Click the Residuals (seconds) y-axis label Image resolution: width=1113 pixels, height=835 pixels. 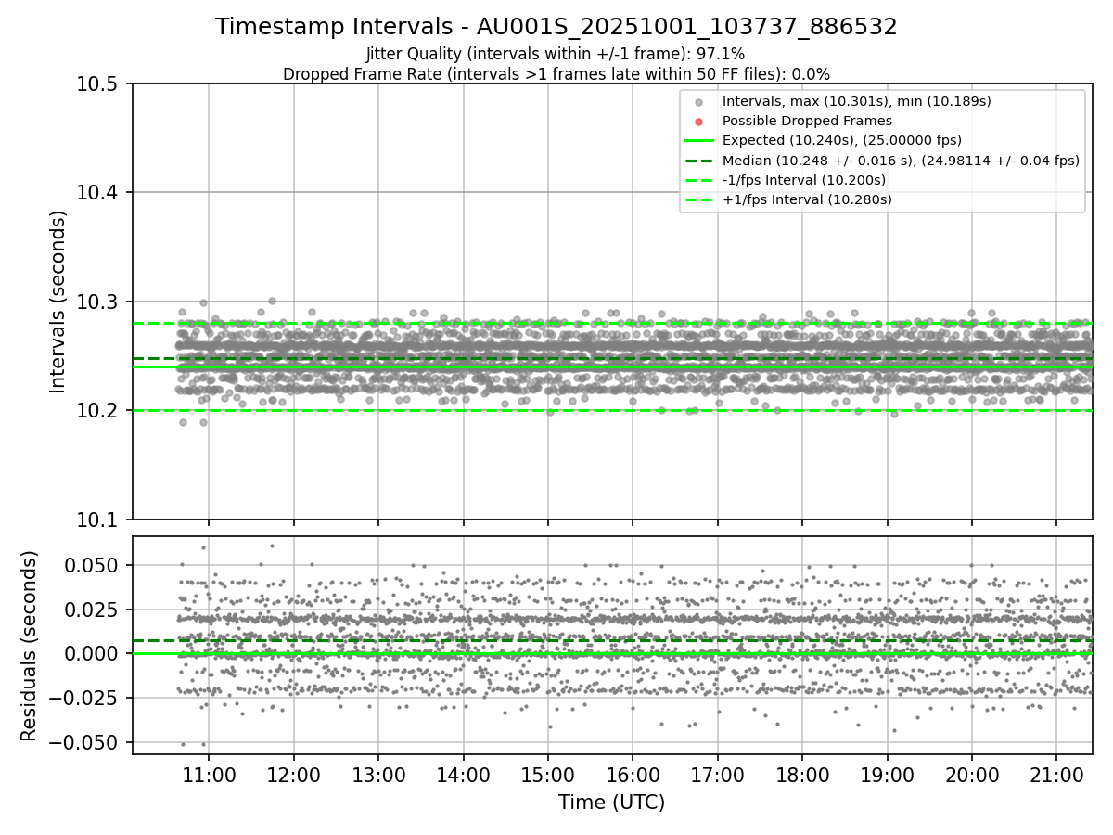coord(29,646)
